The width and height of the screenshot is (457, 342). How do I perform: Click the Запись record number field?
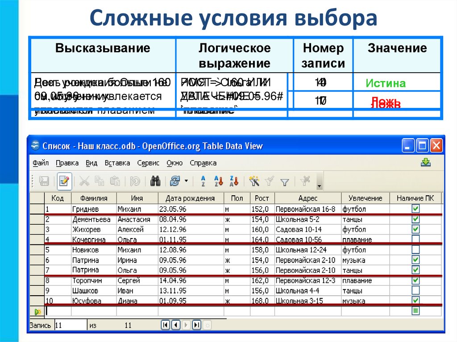pos(70,326)
